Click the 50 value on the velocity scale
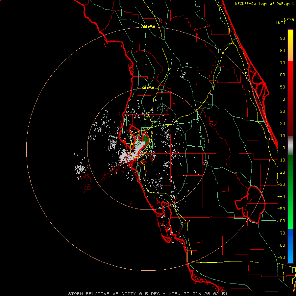Viewport: 296px width, 296px height. pos(283,87)
